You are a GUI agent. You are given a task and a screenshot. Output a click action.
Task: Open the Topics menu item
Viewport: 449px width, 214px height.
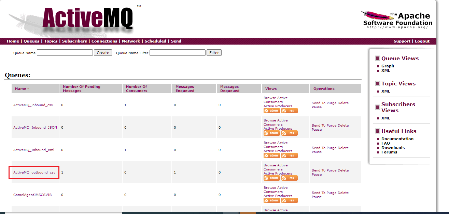coord(51,41)
